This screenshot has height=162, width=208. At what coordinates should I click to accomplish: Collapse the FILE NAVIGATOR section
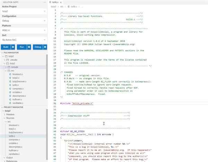2,53
